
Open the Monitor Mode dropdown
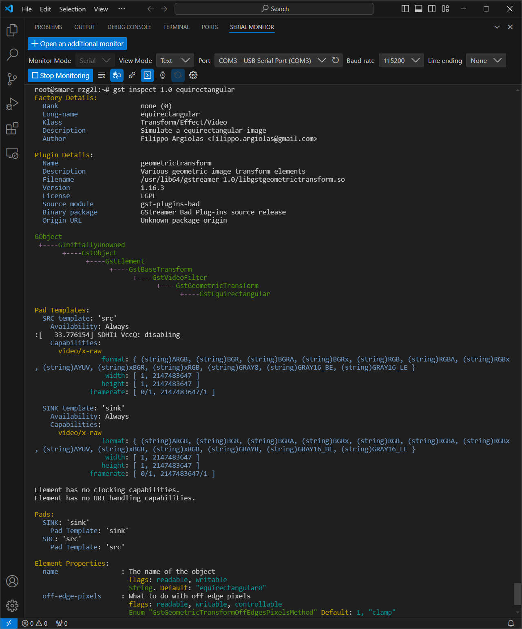tap(95, 60)
